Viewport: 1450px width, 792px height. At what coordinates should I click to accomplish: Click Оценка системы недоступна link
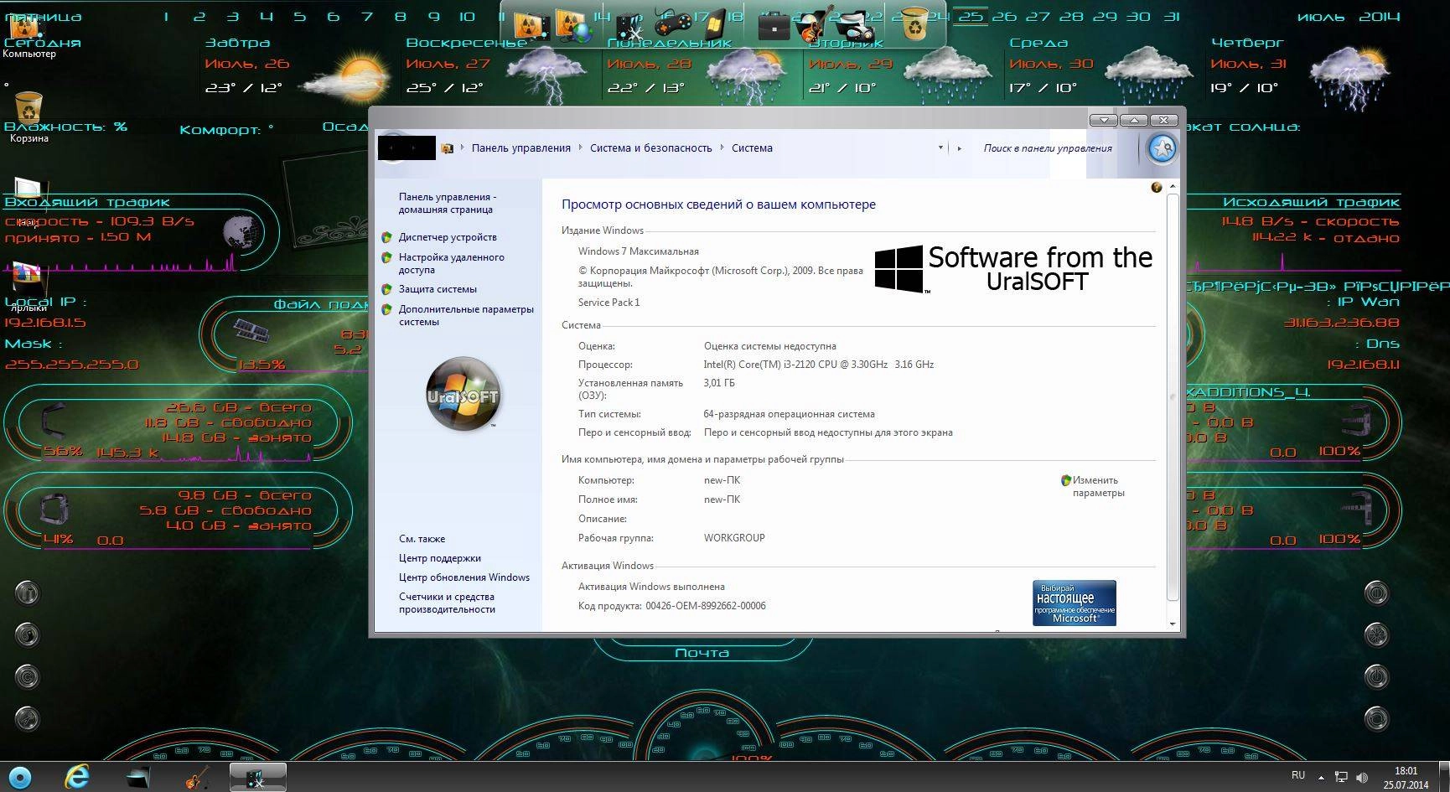pos(769,346)
